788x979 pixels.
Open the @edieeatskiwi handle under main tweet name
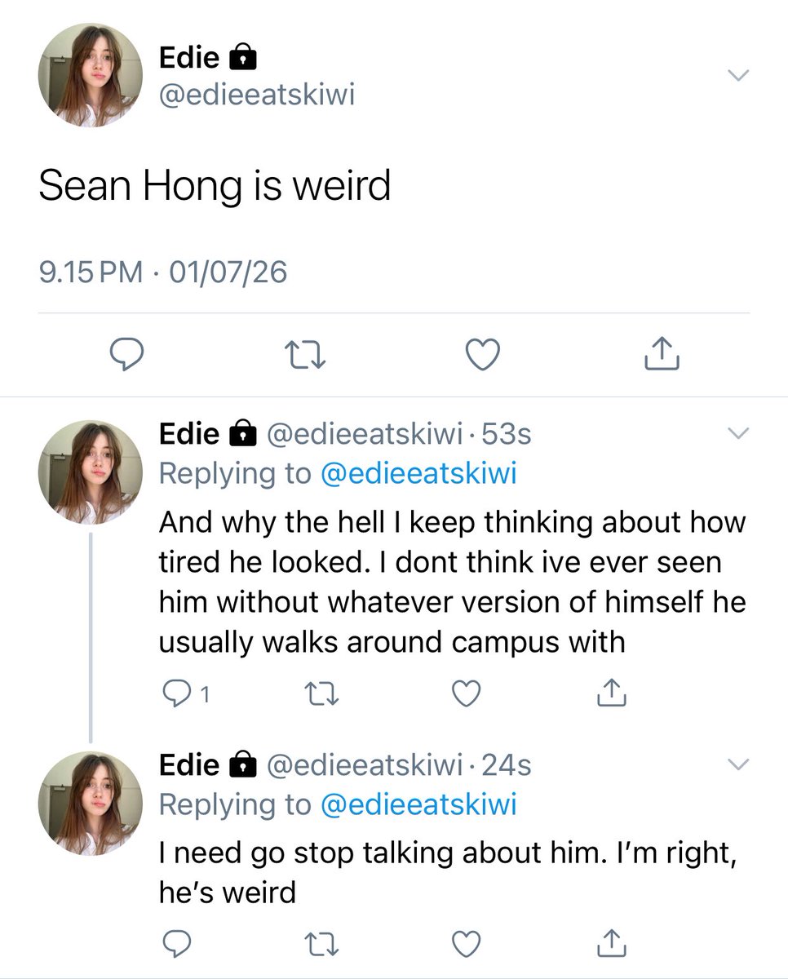click(258, 97)
